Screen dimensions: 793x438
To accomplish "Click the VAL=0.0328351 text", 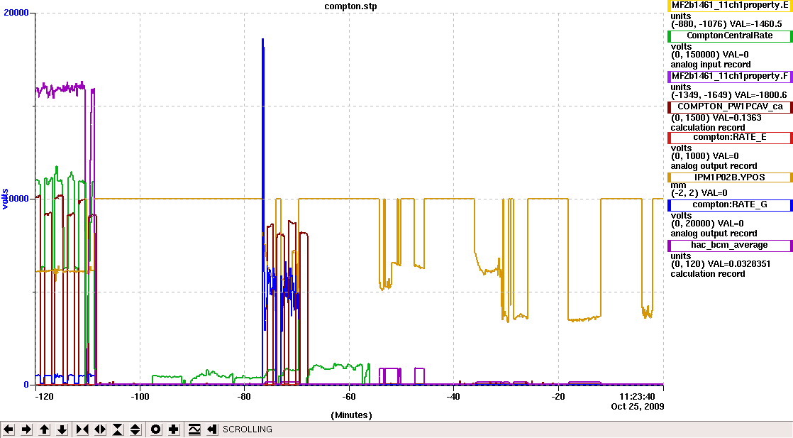I will [x=742, y=264].
